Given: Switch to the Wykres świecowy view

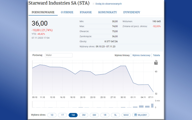Looking at the screenshot, I should point(141,55).
